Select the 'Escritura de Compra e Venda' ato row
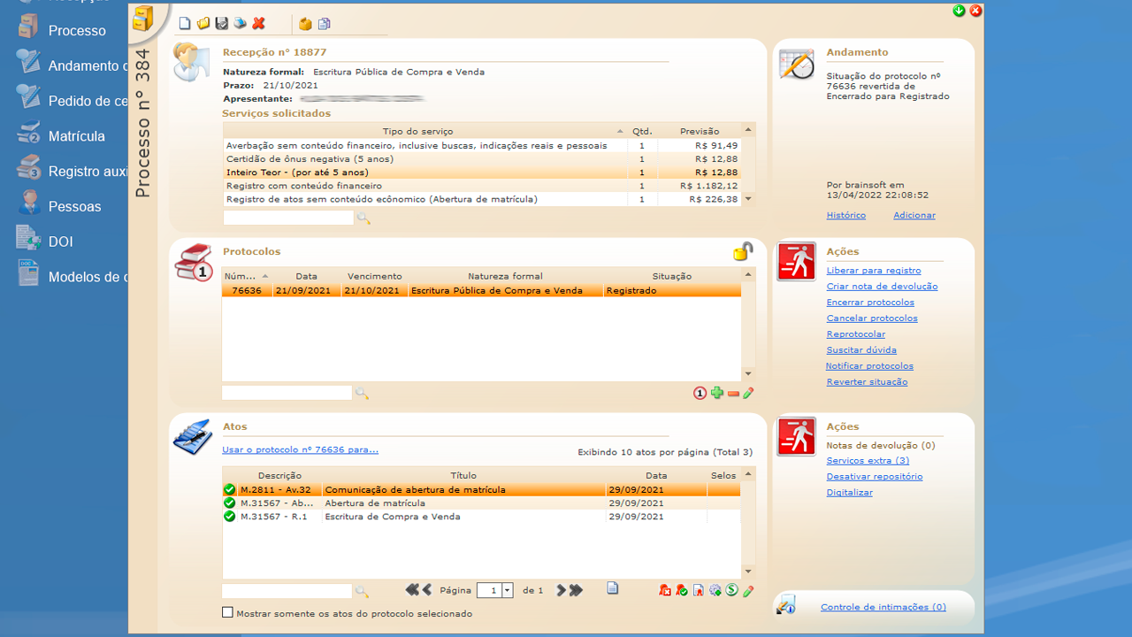Screen dimensions: 1132x637 (x=481, y=517)
